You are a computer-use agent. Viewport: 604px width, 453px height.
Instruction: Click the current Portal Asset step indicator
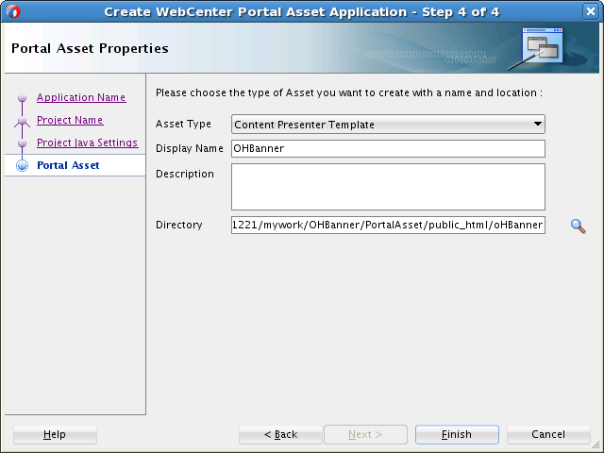(23, 165)
